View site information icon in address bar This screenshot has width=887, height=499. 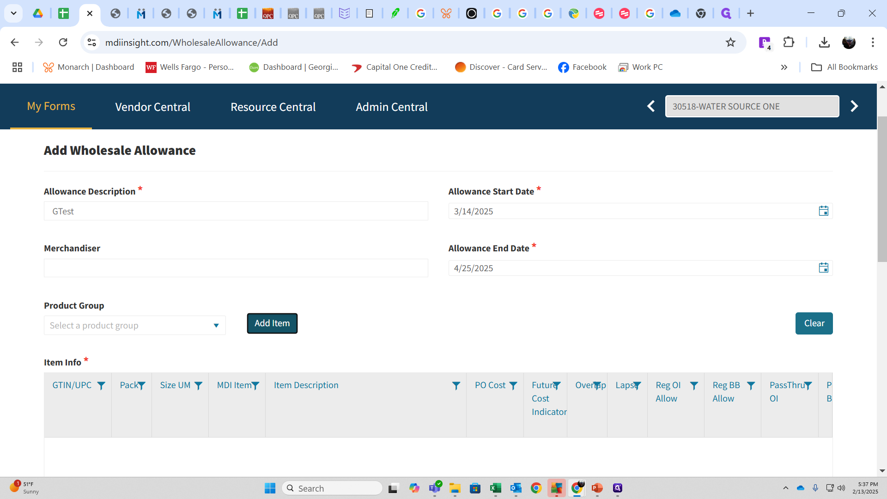92,43
